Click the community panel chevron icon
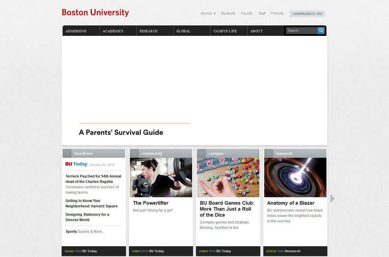Screen dimensions: 389x257 pos(134,154)
